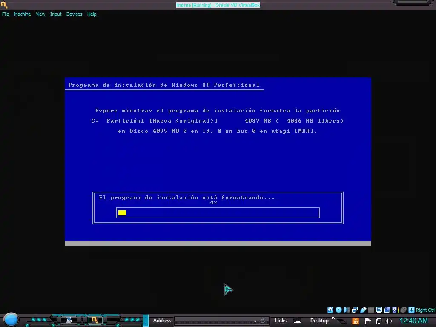Expand the Desktop toolbar chevron
The image size is (436, 327).
pyautogui.click(x=333, y=318)
